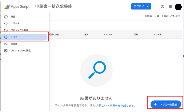Click the 概要 info icon in sidebar
Viewport: 184px width, 112px height.
6,17
